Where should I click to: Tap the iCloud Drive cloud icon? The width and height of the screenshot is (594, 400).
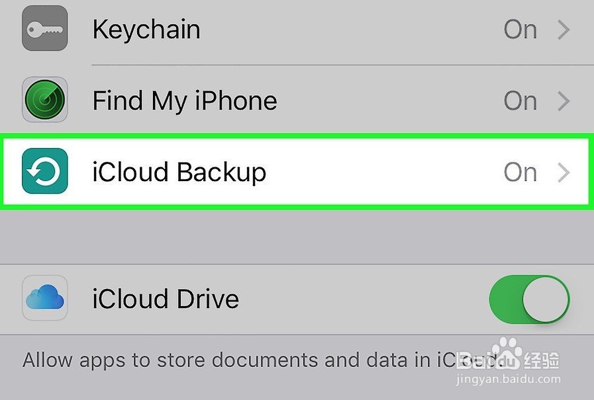point(44,299)
